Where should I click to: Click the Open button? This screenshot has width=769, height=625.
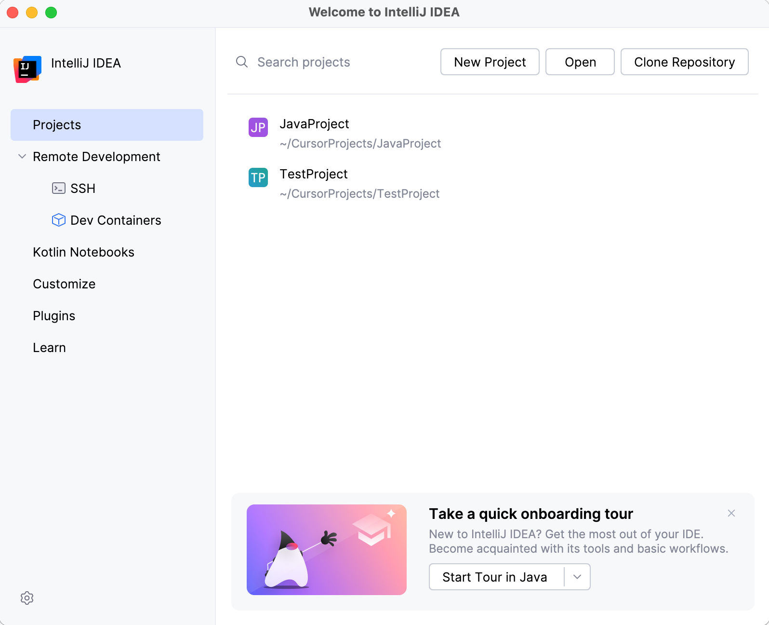pyautogui.click(x=580, y=62)
